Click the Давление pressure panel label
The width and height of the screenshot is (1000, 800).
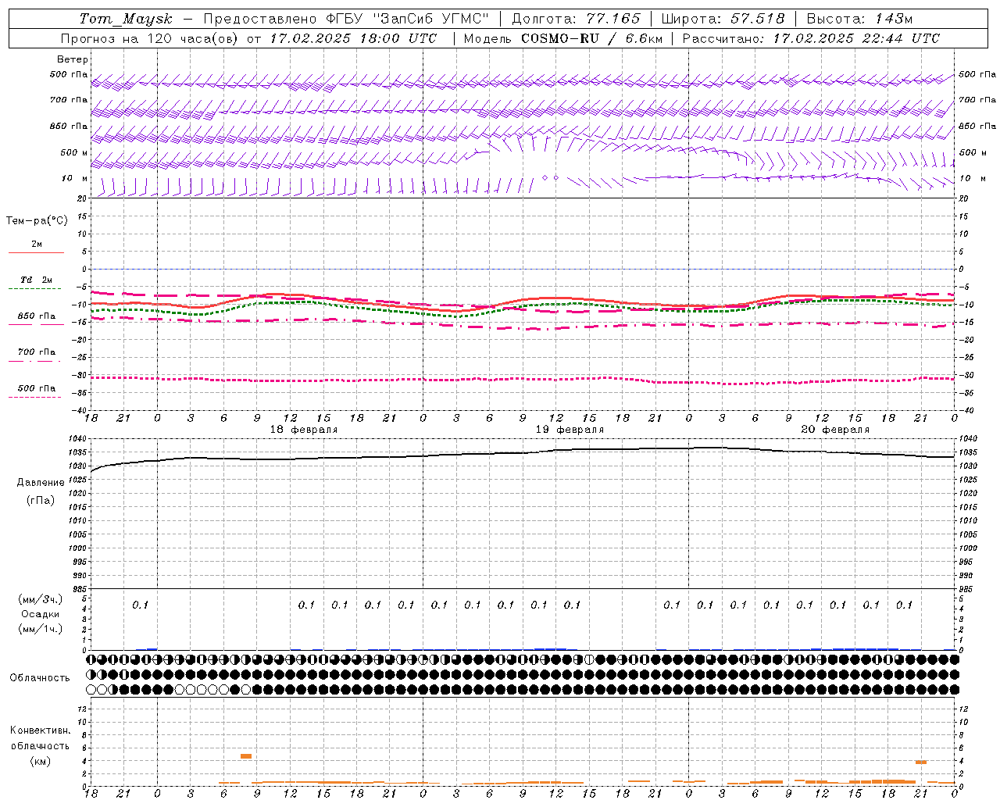click(x=41, y=483)
